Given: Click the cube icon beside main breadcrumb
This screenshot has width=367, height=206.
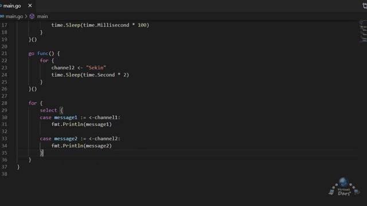Looking at the screenshot, I should pos(32,17).
